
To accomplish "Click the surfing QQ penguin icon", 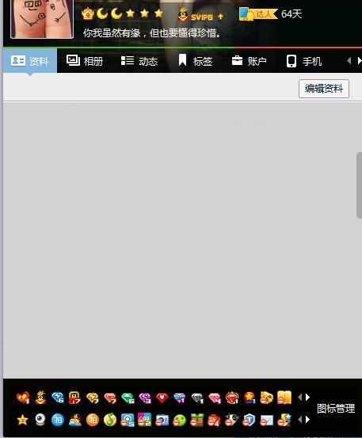I will click(x=75, y=420).
